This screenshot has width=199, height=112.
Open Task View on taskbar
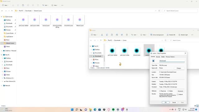coord(81,110)
